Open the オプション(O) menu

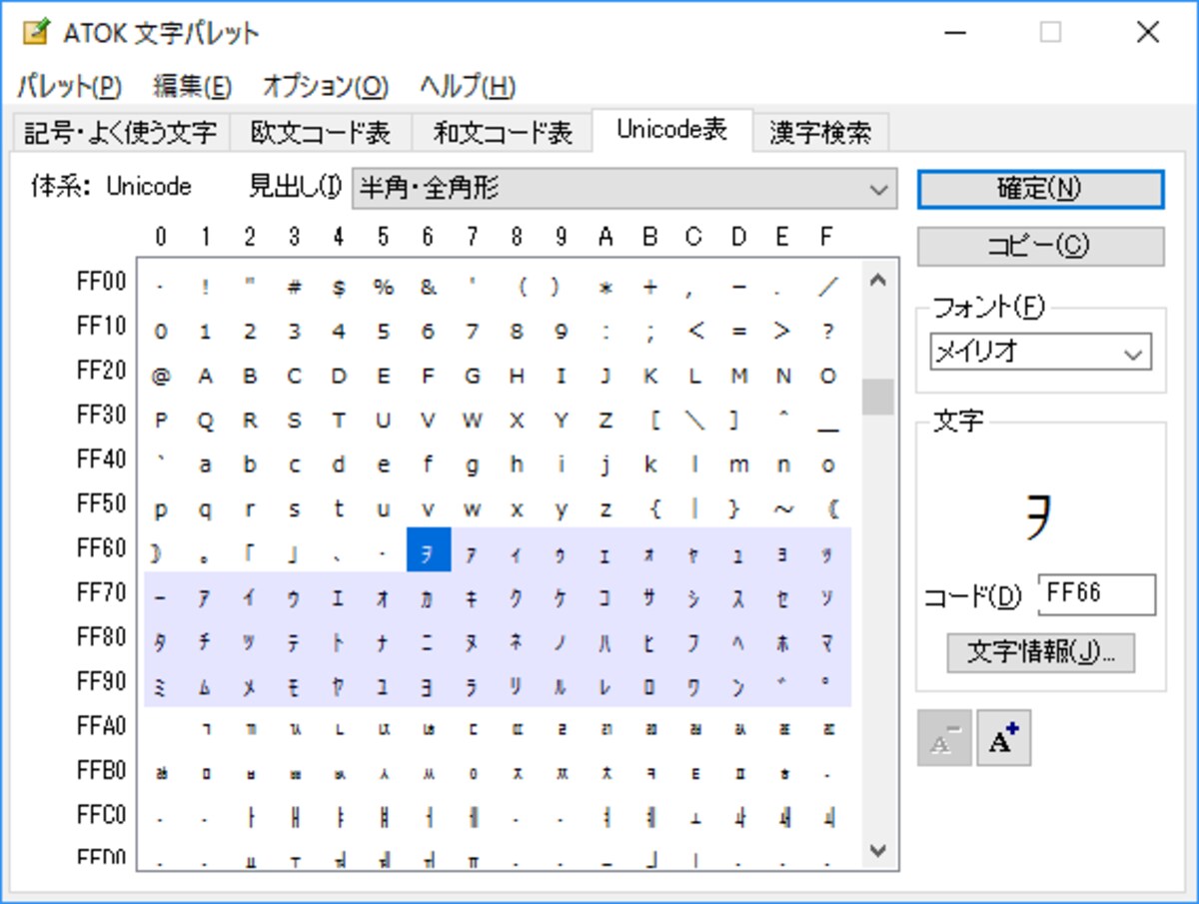tap(326, 86)
